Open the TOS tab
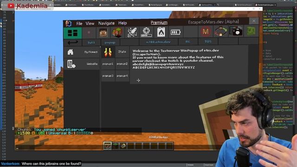Image resolution: width=297 pixels, height=167 pixels. (208, 41)
